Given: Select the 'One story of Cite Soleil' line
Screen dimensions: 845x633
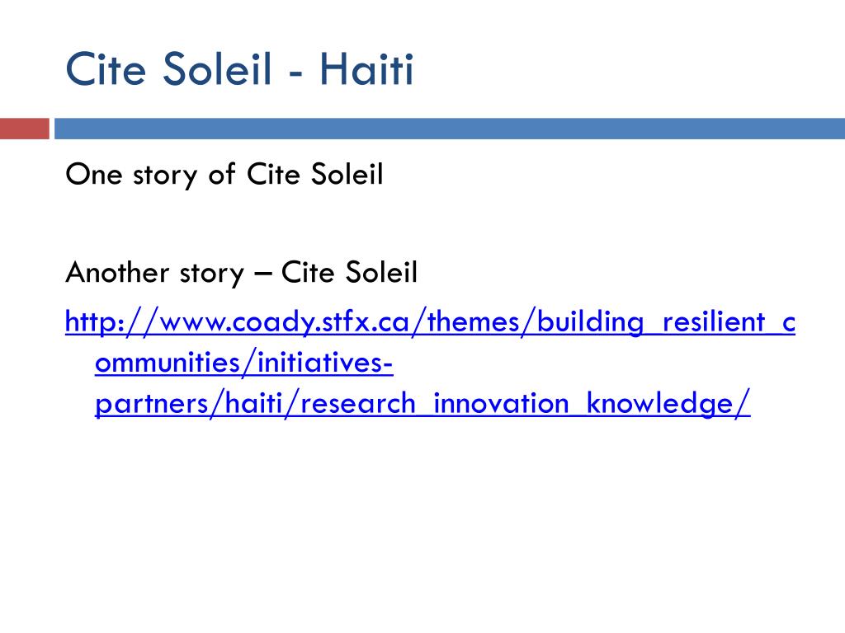Looking at the screenshot, I should click(x=224, y=175).
